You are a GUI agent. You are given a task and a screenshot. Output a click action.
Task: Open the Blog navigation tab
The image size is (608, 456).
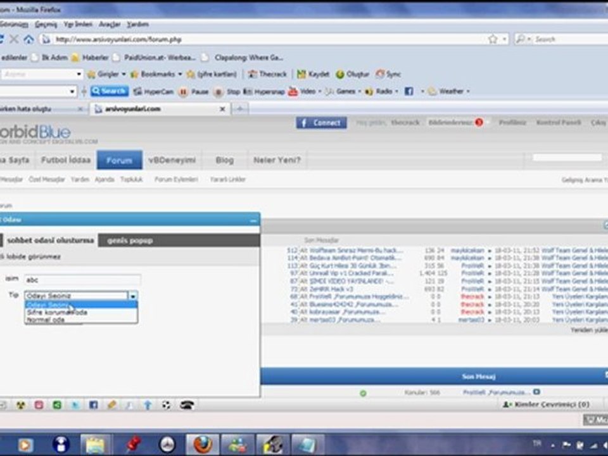click(224, 160)
